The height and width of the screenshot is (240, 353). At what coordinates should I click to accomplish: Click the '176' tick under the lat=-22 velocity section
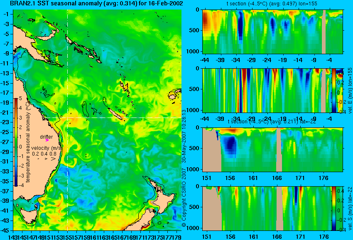pos(324,237)
